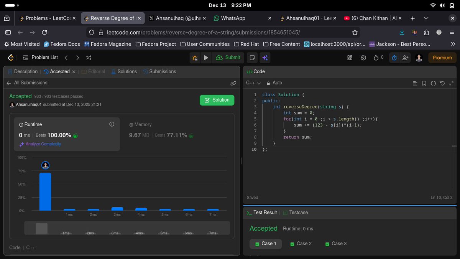Screen dimensions: 460x259
Task: Show runtime info icon
Action: [x=112, y=124]
